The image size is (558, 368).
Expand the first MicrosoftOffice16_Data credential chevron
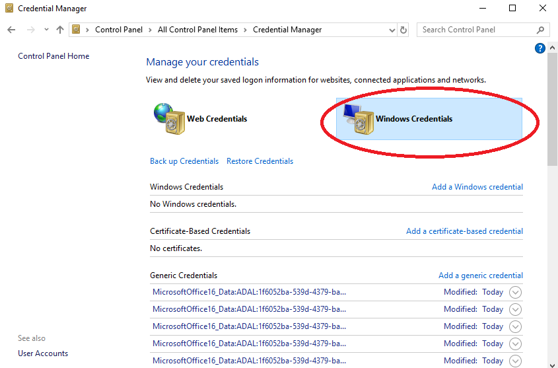point(516,292)
